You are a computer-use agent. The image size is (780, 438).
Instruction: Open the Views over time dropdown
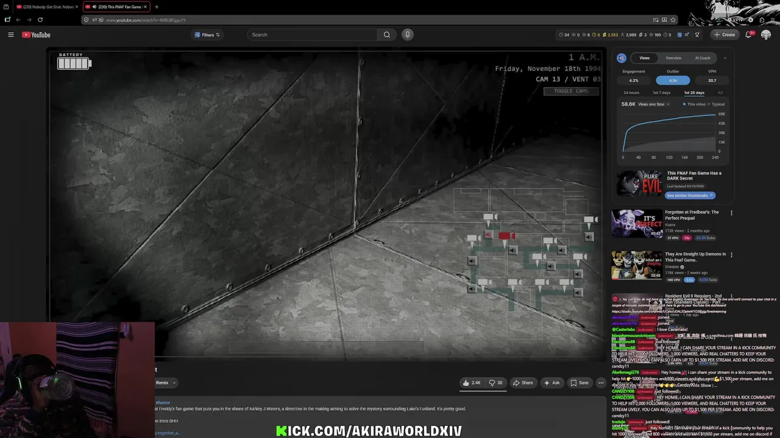click(x=654, y=104)
